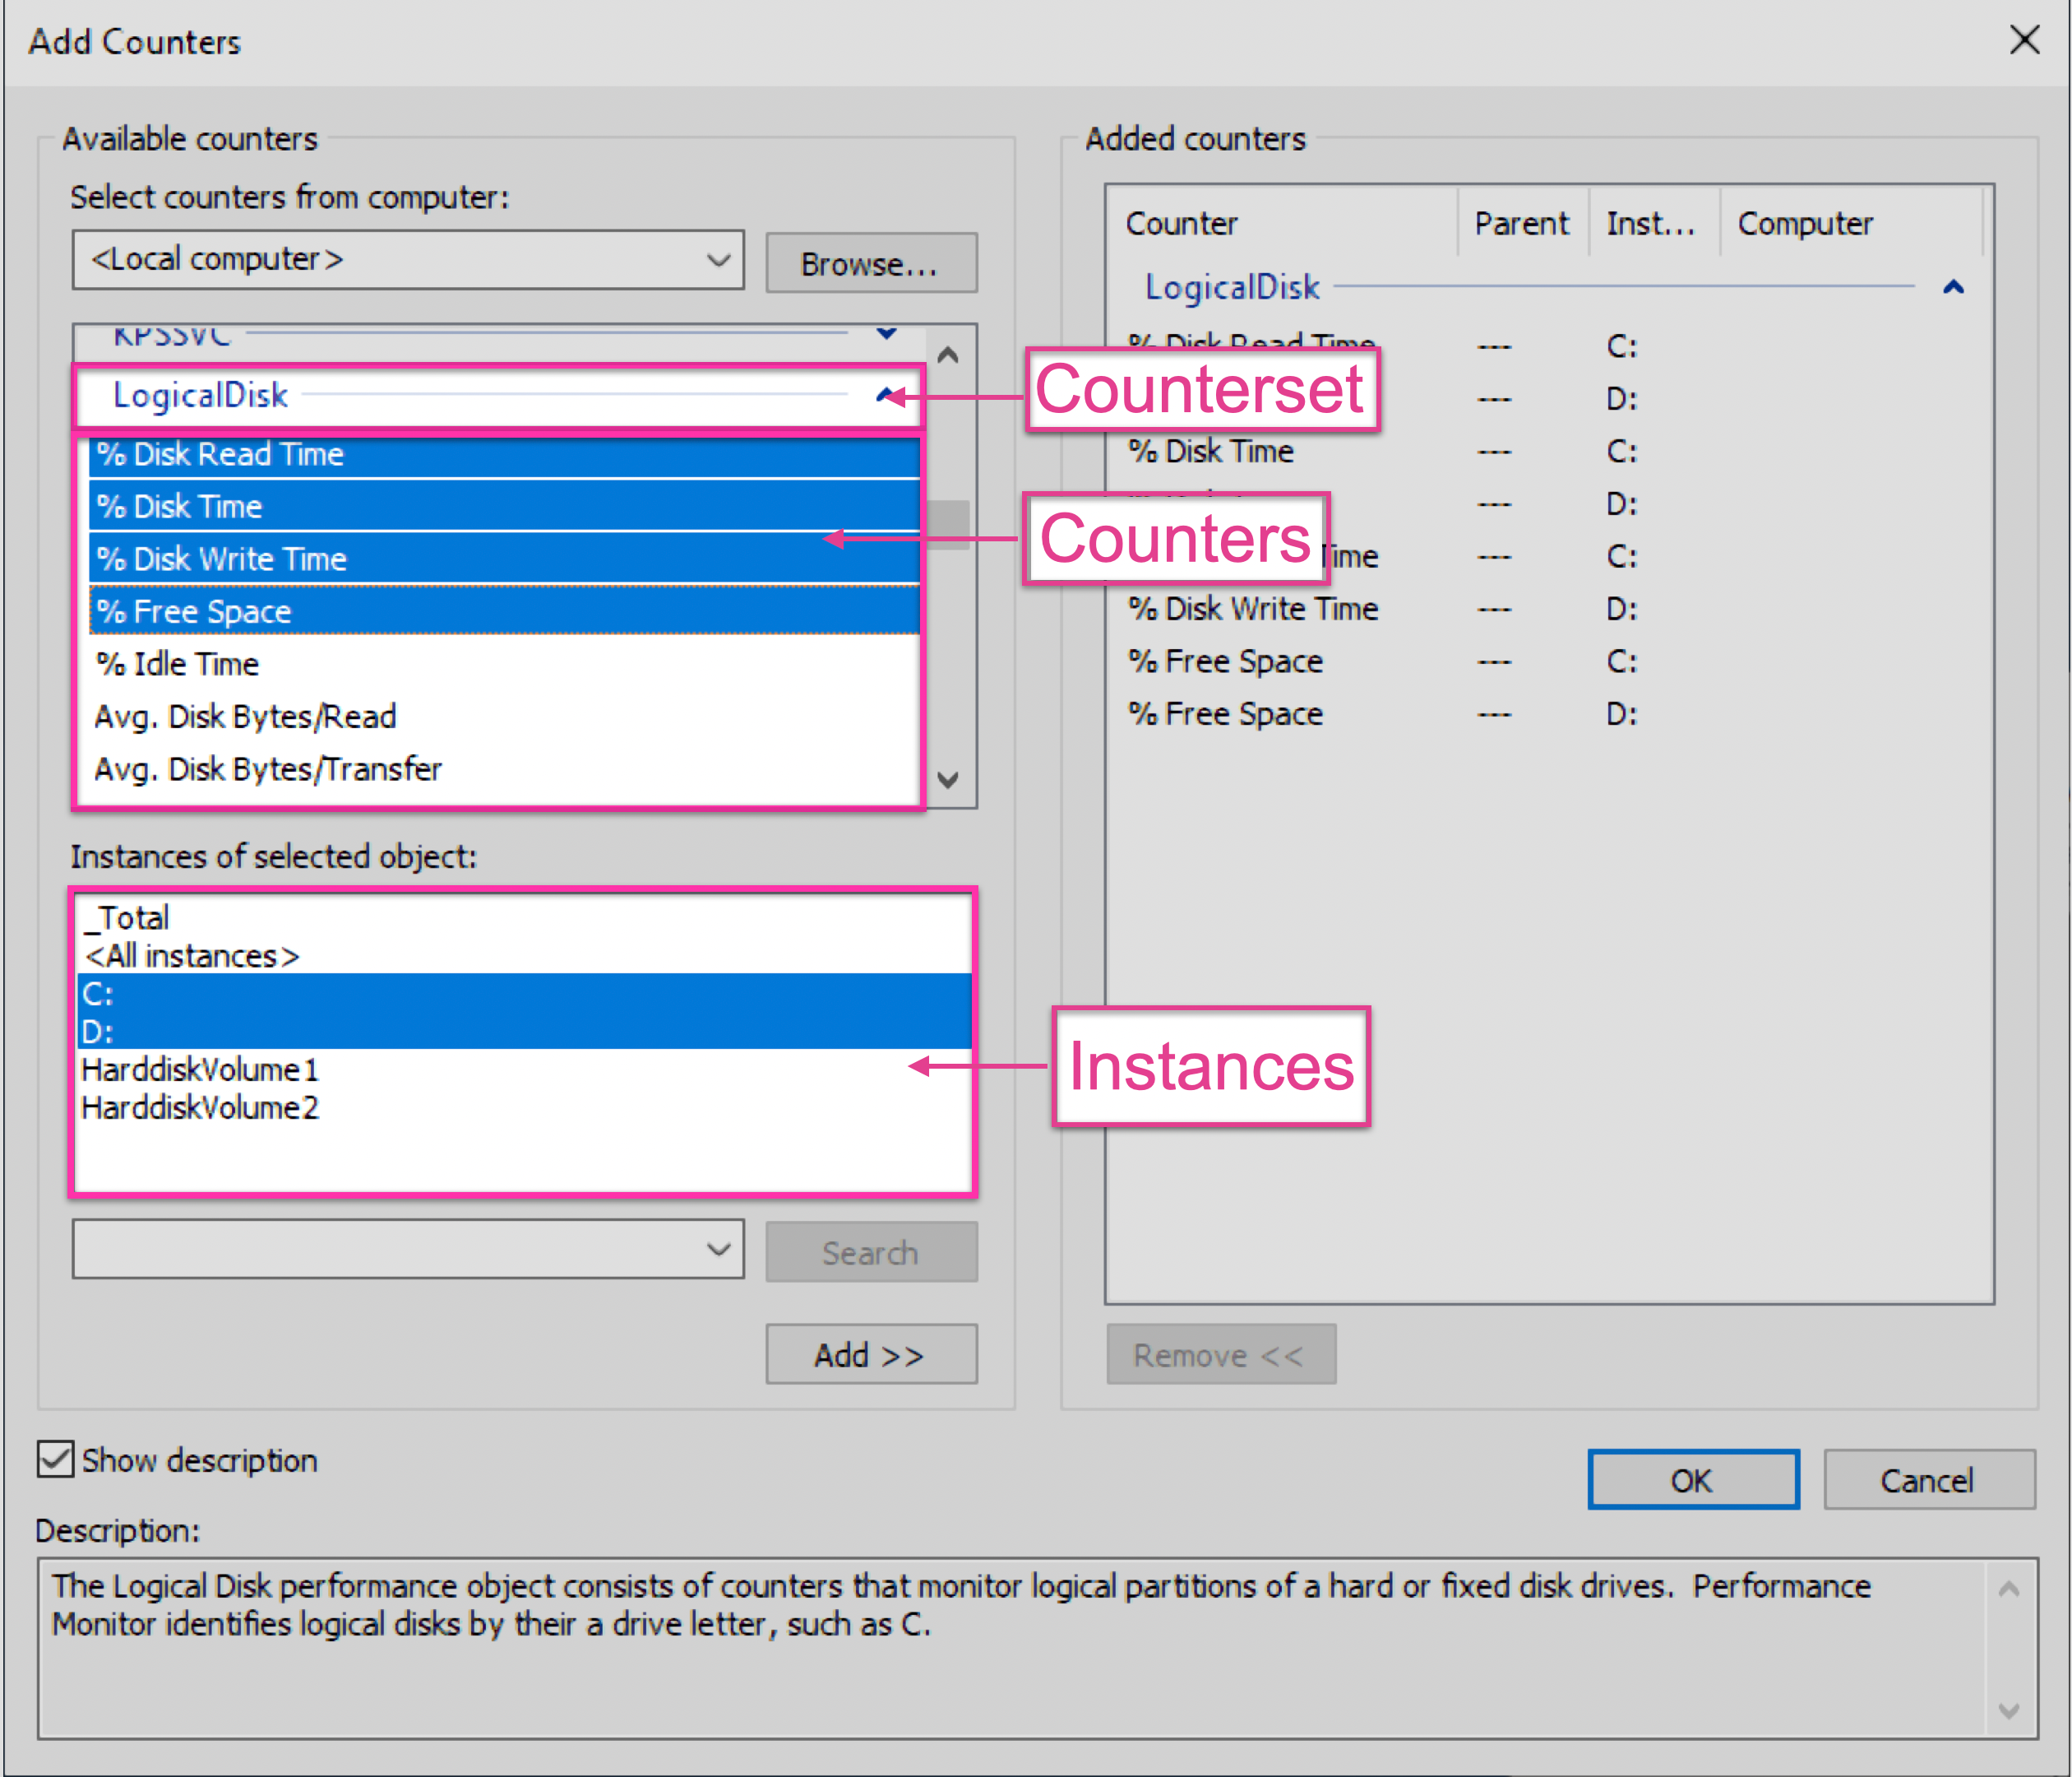Collapse the LogicalDisk counterset chevron
This screenshot has height=1777, width=2072.
pyautogui.click(x=884, y=397)
